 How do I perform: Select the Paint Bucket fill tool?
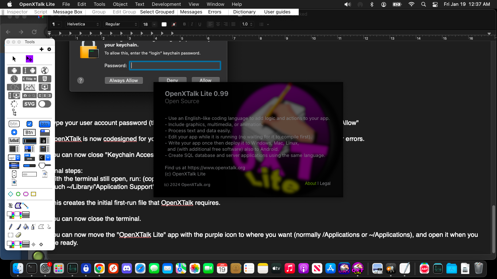pyautogui.click(x=25, y=227)
